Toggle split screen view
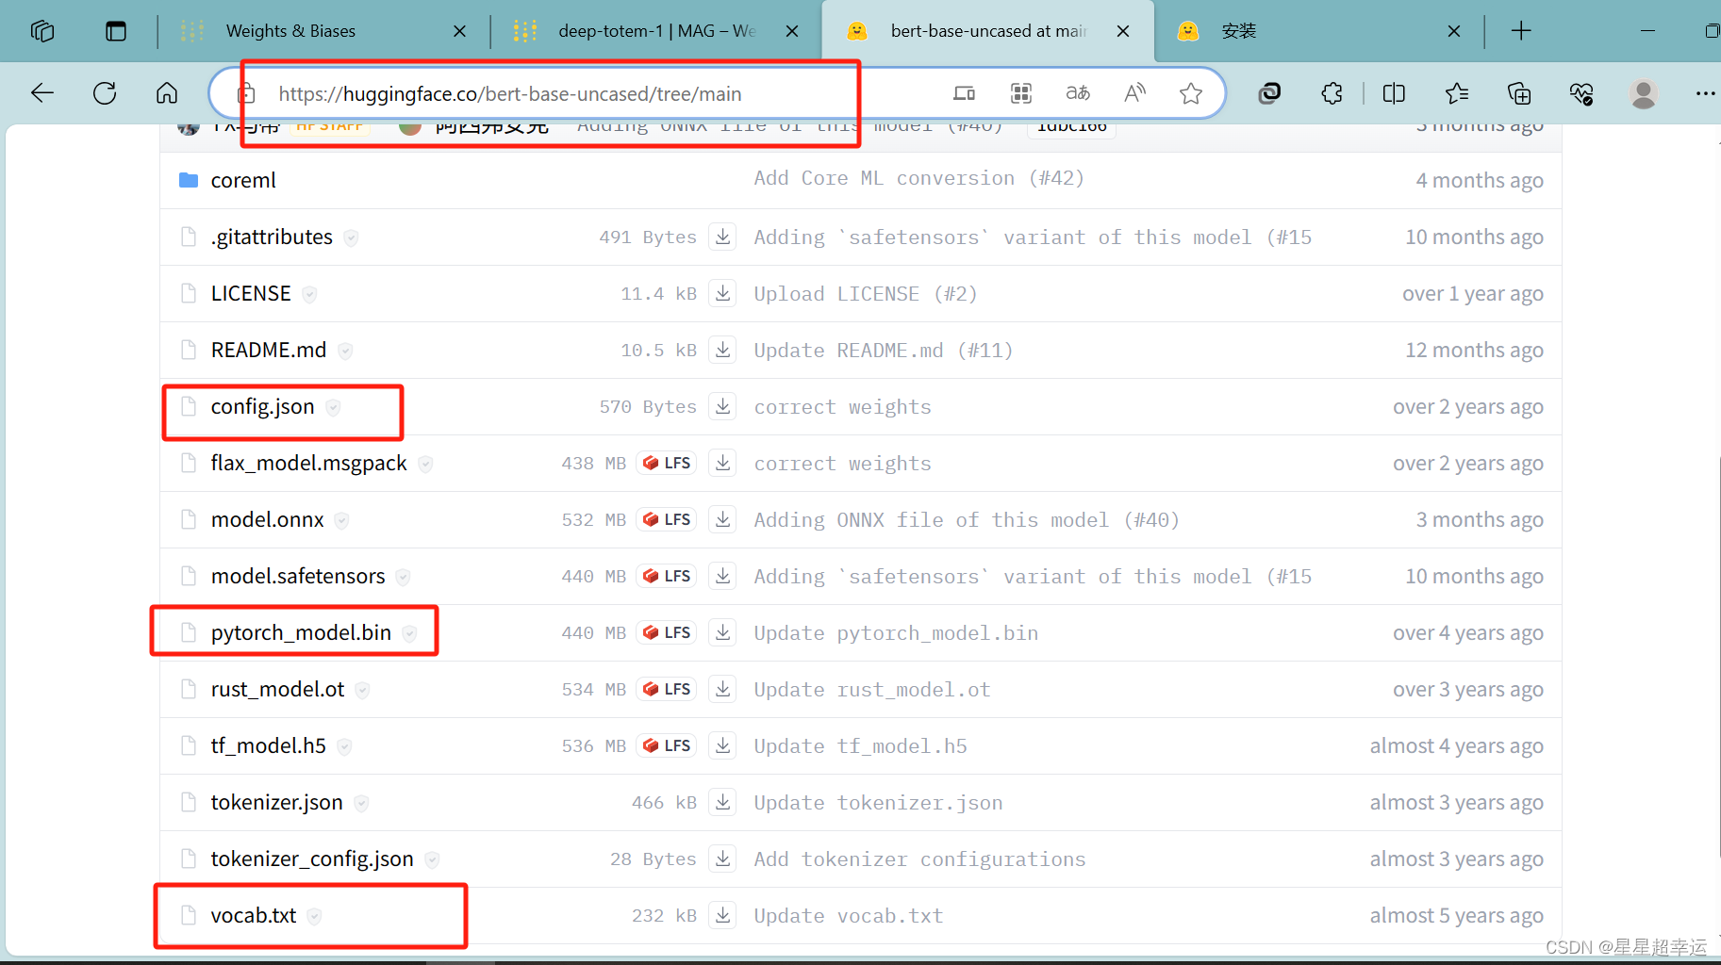 tap(1394, 93)
